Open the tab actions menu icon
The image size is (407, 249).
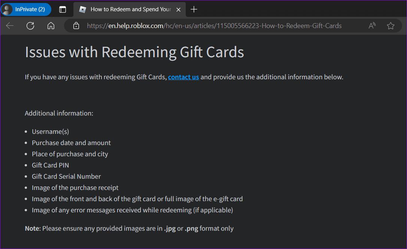coord(63,10)
